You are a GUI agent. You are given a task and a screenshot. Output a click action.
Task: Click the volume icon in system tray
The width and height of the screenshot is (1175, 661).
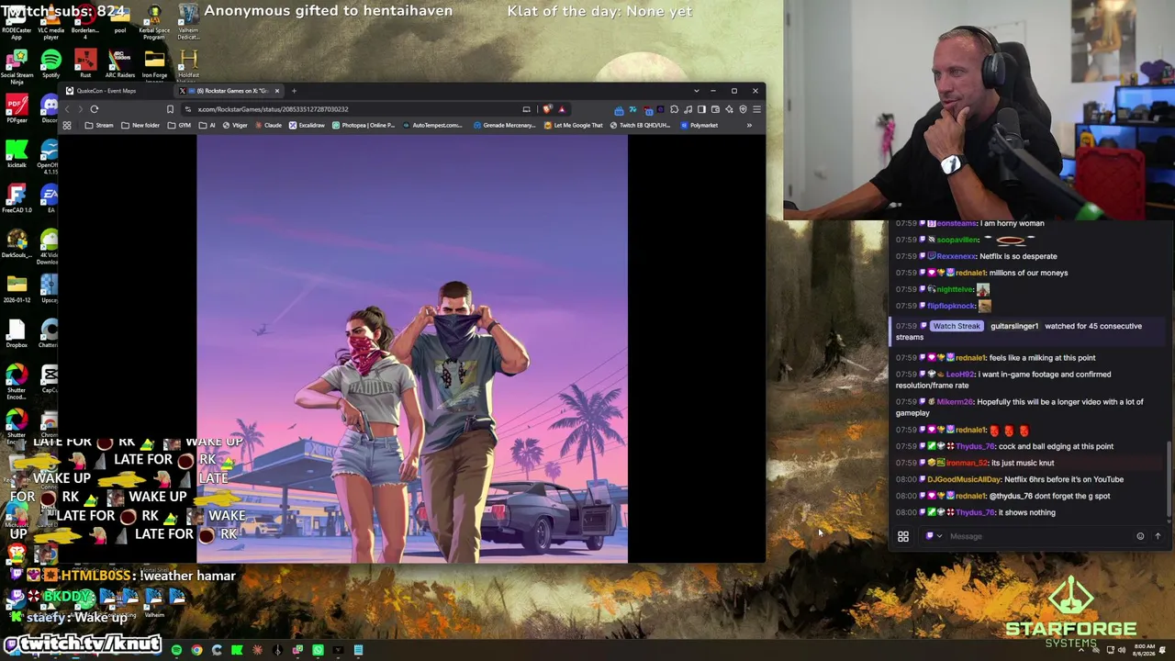tap(1121, 650)
